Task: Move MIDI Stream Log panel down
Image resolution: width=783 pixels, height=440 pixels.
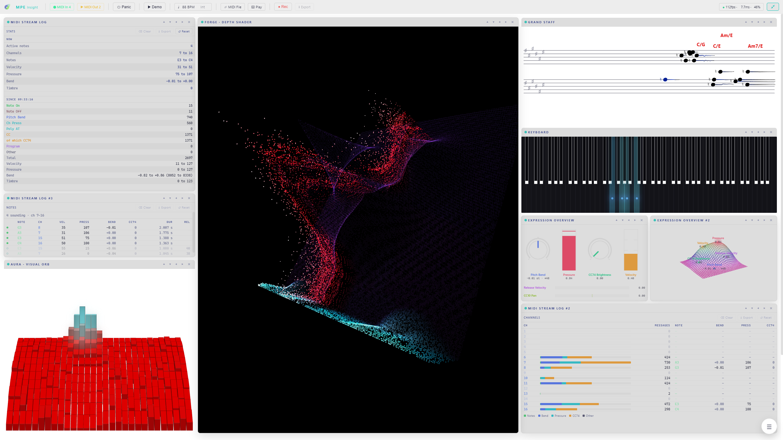Action: click(x=170, y=22)
